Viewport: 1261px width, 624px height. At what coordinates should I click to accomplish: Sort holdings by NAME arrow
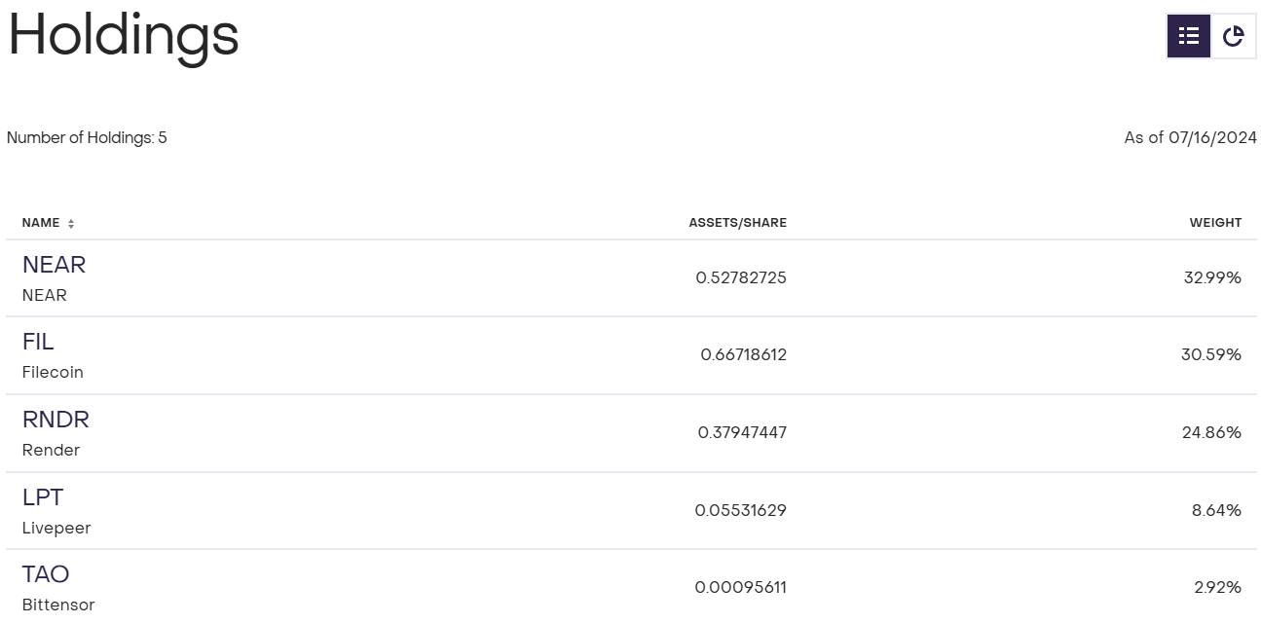pos(71,224)
